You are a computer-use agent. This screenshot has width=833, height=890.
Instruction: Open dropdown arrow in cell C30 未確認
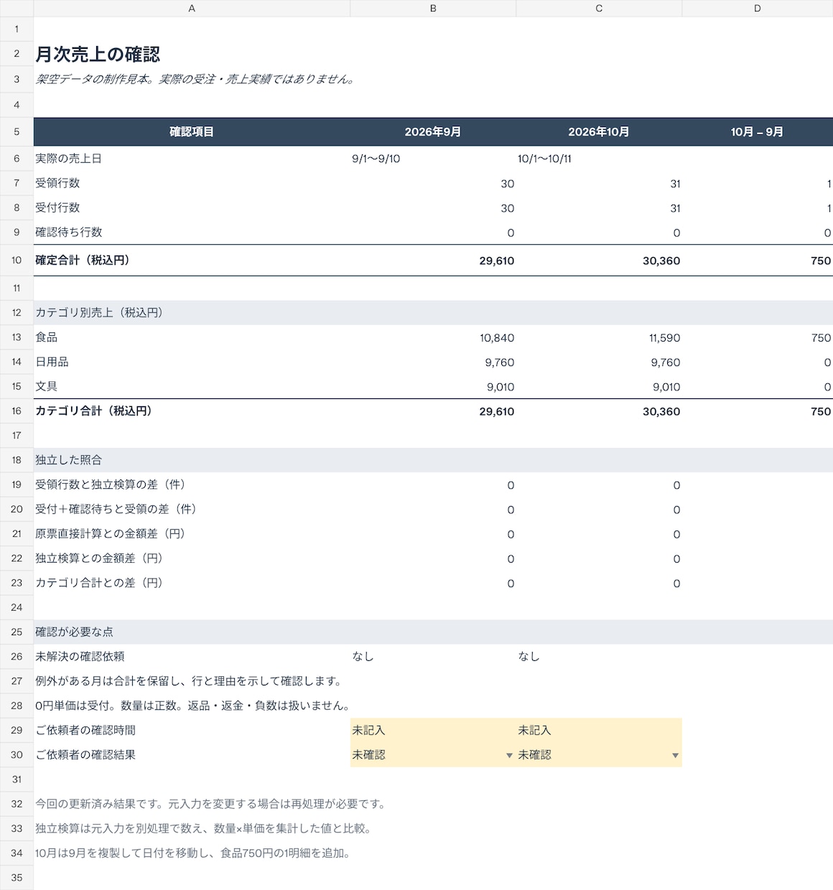coord(675,755)
